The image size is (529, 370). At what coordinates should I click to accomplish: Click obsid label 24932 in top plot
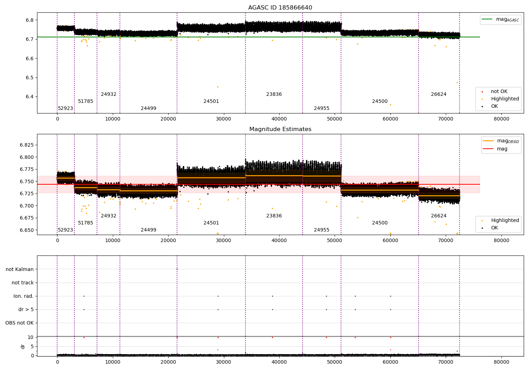(109, 94)
